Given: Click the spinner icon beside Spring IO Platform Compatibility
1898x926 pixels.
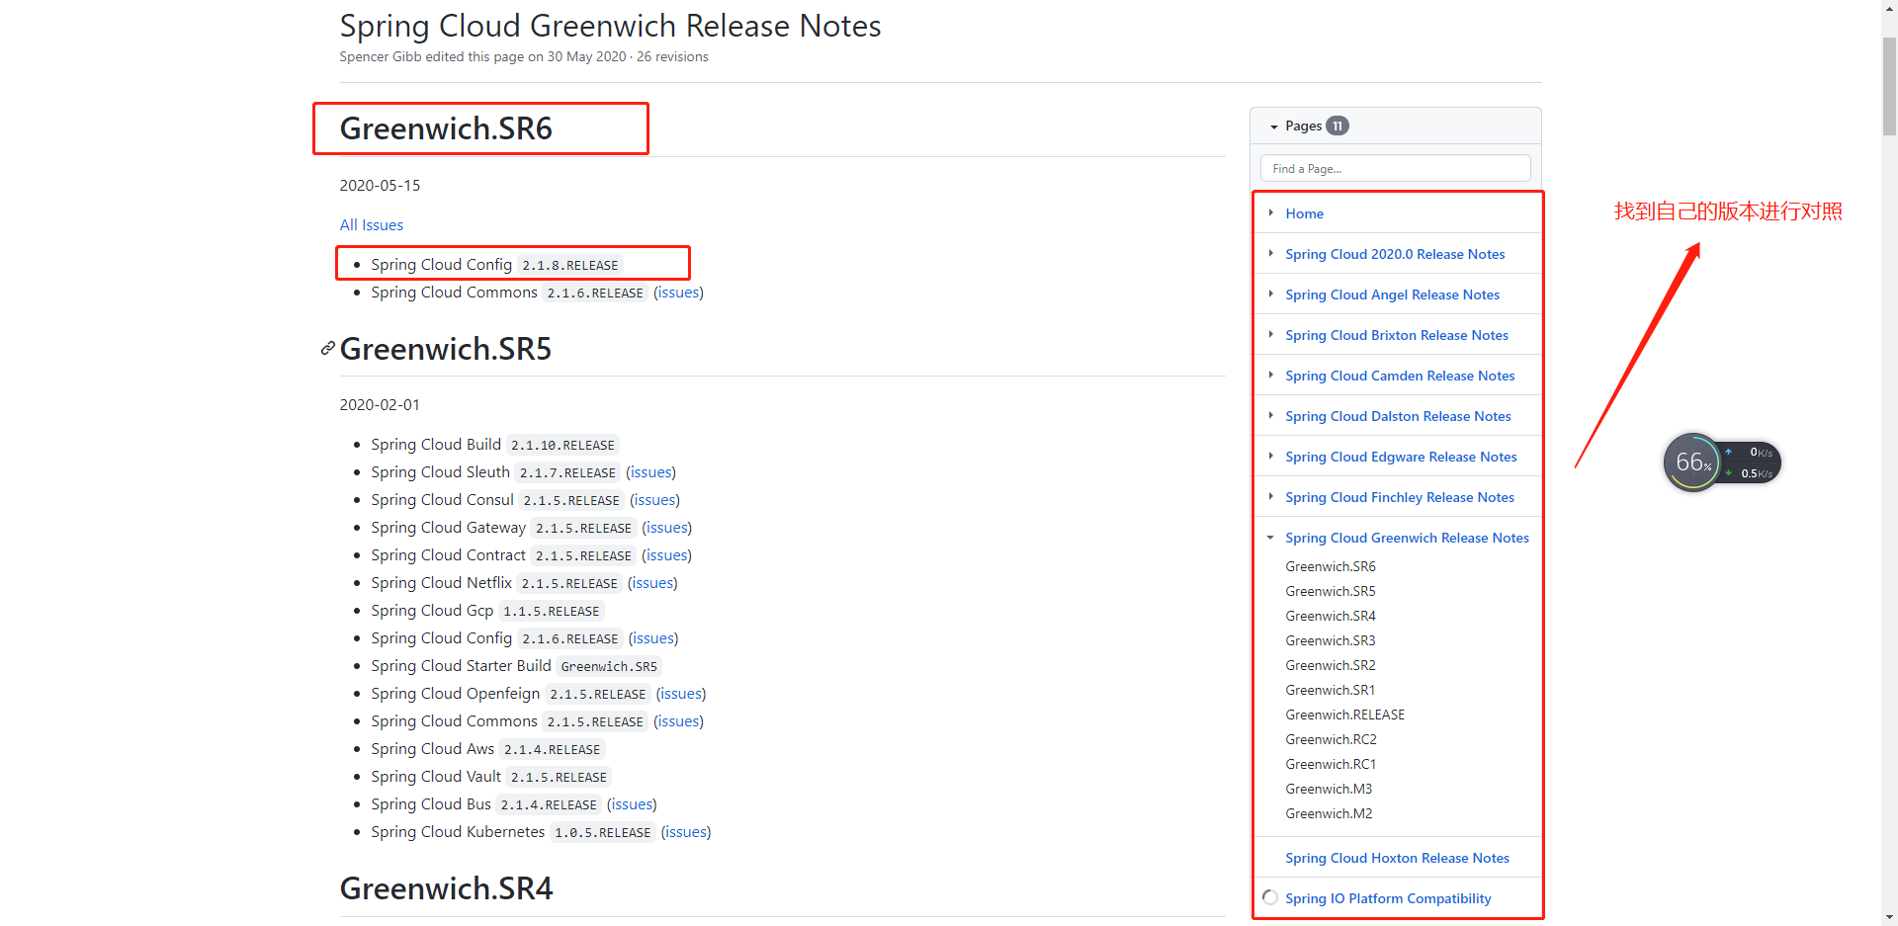Looking at the screenshot, I should click(x=1269, y=897).
